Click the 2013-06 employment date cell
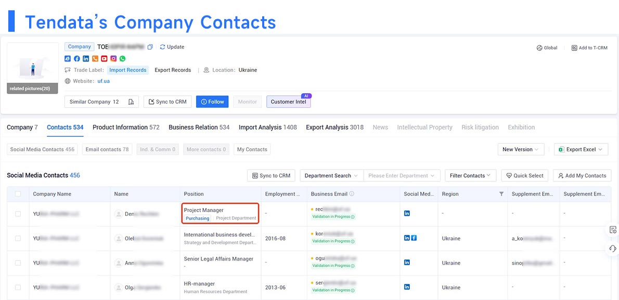The image size is (619, 300). 276,288
